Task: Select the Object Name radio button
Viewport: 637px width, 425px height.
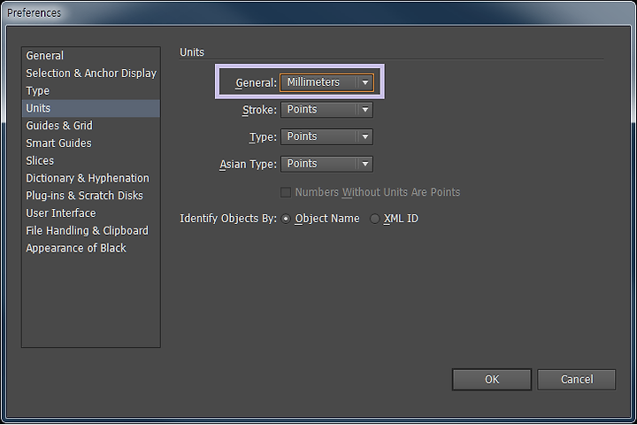Action: tap(286, 219)
